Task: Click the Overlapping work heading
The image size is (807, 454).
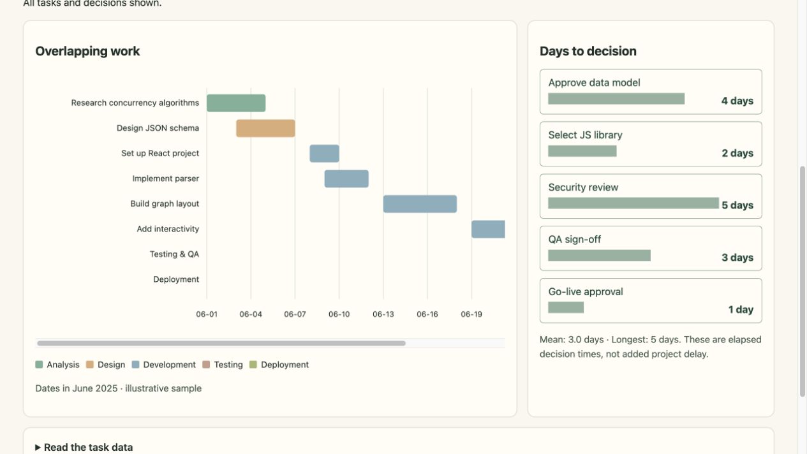Action: (x=87, y=51)
